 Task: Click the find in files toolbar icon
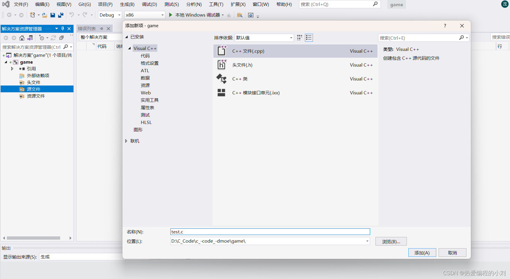[x=240, y=15]
